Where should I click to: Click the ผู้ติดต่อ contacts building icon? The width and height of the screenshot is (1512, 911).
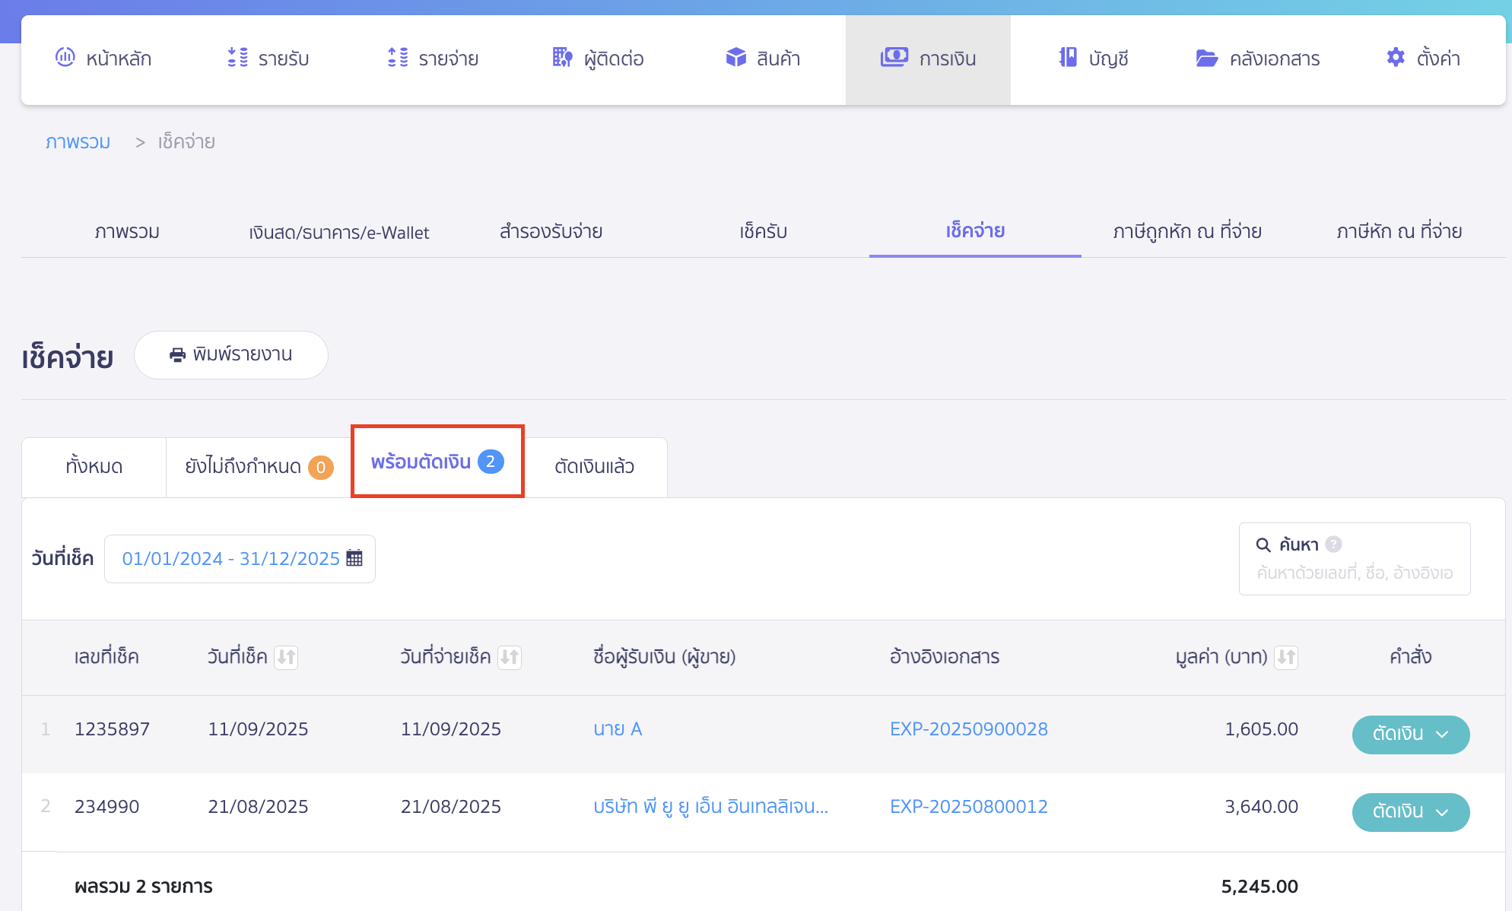tap(562, 57)
